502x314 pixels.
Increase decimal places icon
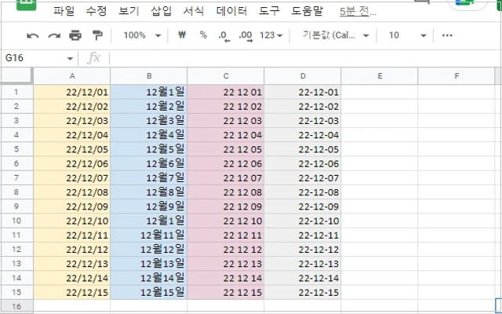click(246, 35)
